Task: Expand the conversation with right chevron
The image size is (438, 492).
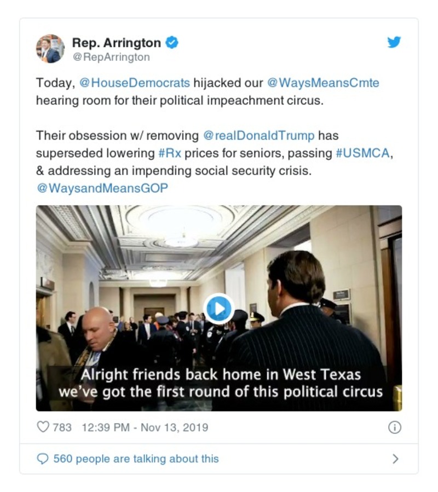Action: coord(395,459)
